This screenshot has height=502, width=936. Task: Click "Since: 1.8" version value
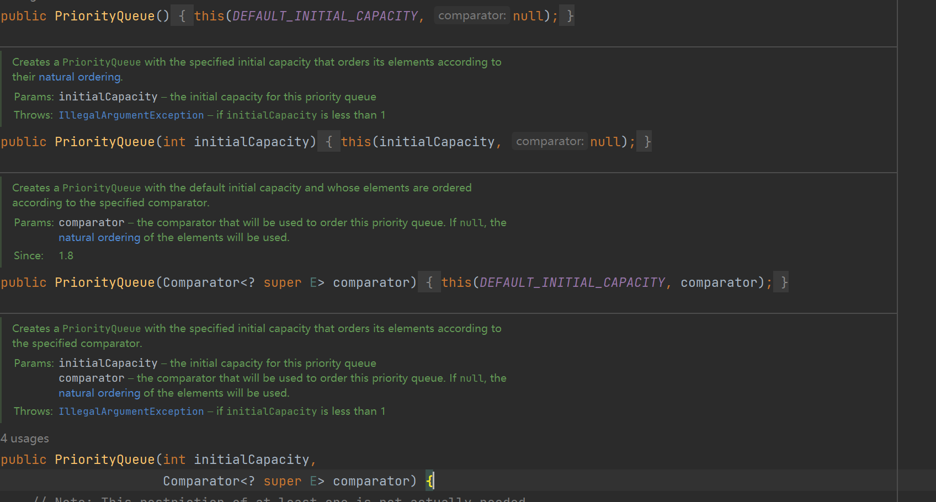66,256
